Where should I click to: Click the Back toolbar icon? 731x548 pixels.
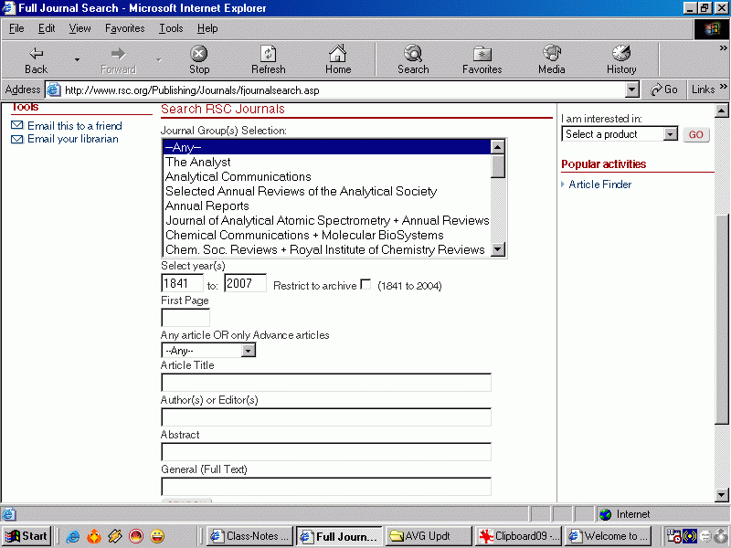tap(37, 54)
